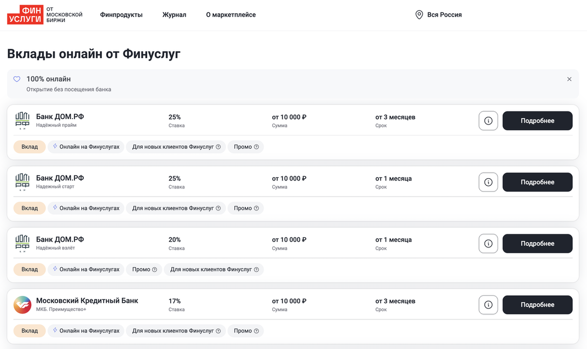Screen dimensions: 587x349
Task: Click от 10 000 ₽ amount in Надёжный прайм card
Action: coord(289,117)
